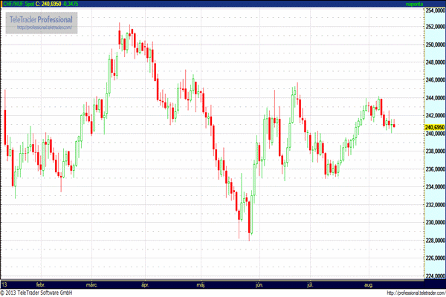The height and width of the screenshot is (297, 446).
Task: Select the jún. month marker
Action: pyautogui.click(x=259, y=284)
